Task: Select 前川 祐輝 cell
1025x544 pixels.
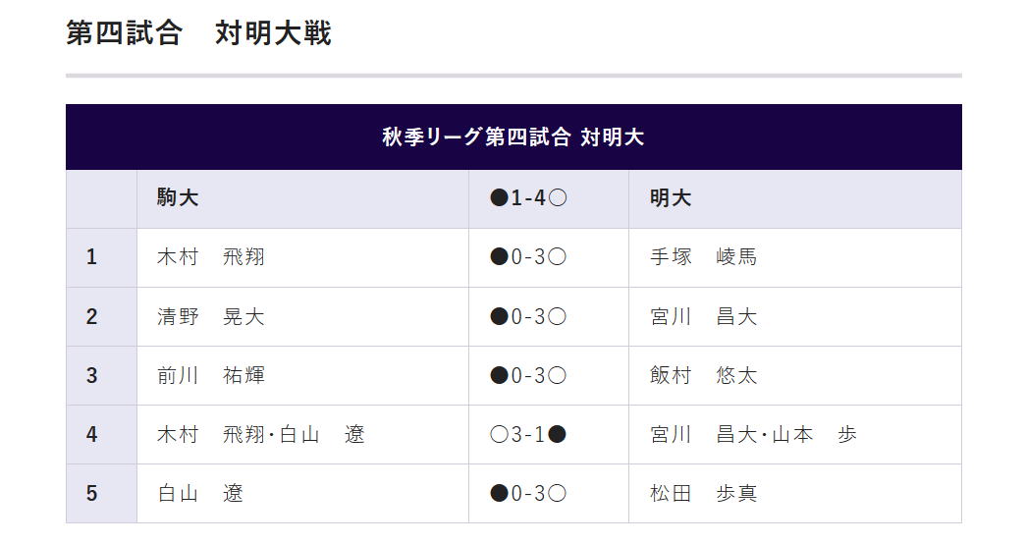Action: [211, 375]
